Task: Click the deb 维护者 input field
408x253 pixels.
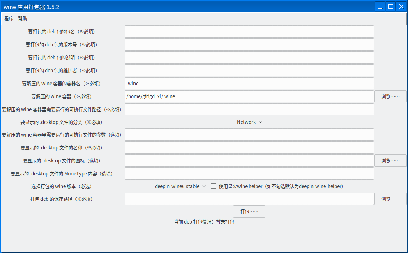Action: [x=249, y=71]
